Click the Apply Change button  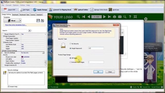tap(40, 10)
